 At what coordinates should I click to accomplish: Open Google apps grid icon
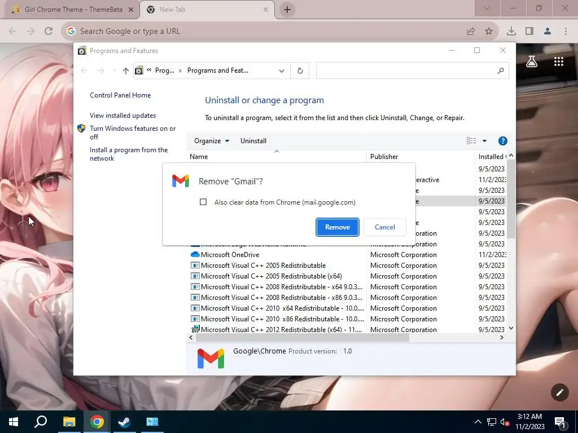click(x=559, y=61)
